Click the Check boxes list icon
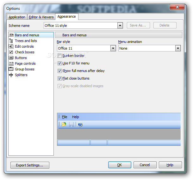 pos(11,52)
